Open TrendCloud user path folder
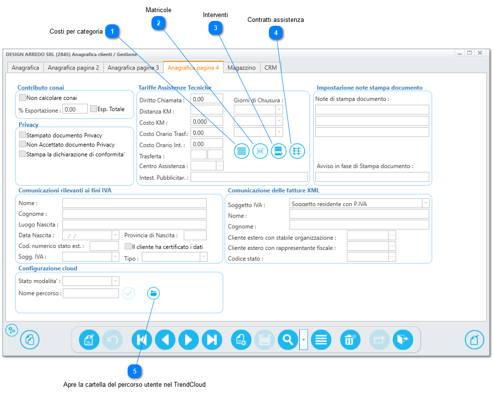This screenshot has height=396, width=494. [153, 293]
